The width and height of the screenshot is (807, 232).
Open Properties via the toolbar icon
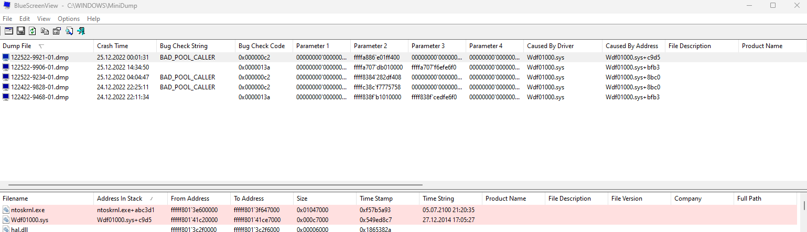[x=57, y=31]
